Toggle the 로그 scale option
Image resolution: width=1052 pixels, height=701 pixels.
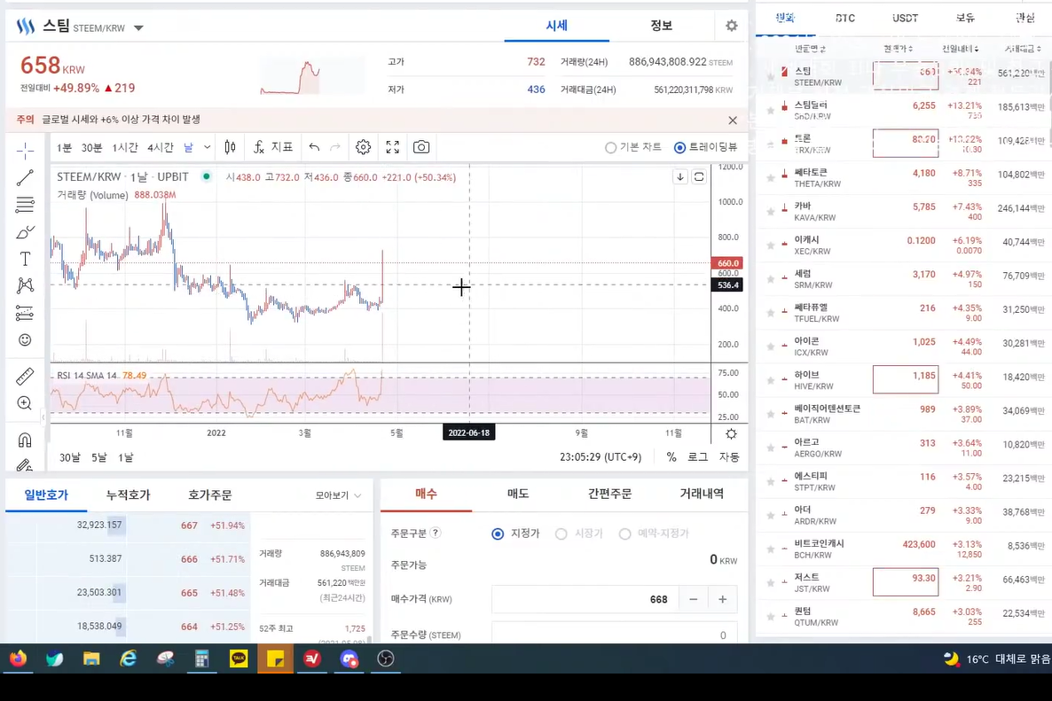click(x=698, y=457)
